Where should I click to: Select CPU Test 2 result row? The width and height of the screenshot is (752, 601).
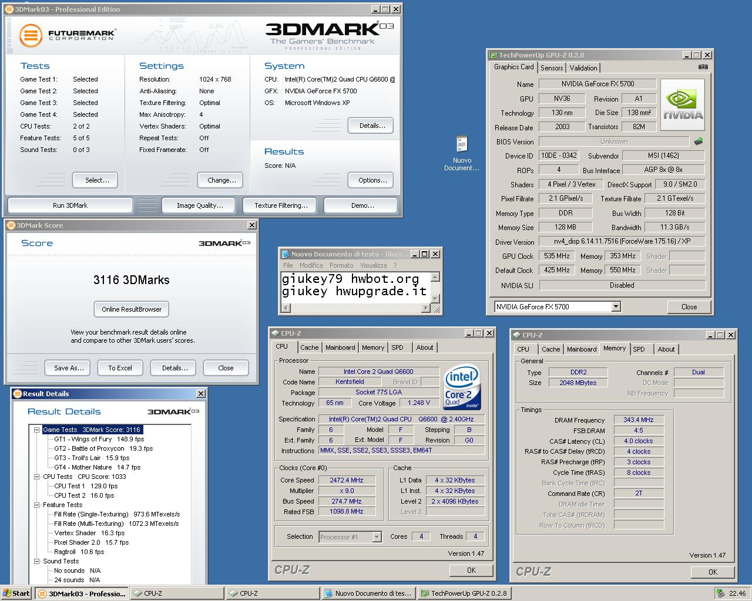coord(85,495)
